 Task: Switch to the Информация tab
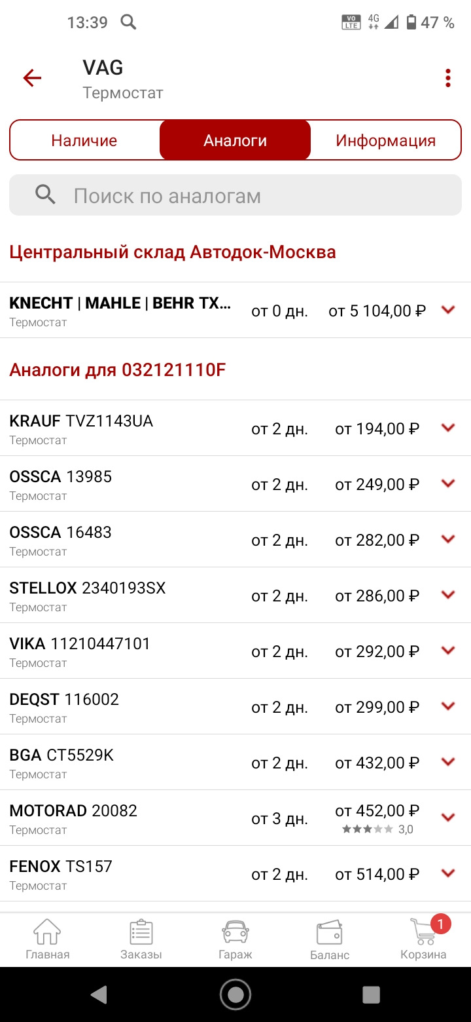[x=385, y=140]
